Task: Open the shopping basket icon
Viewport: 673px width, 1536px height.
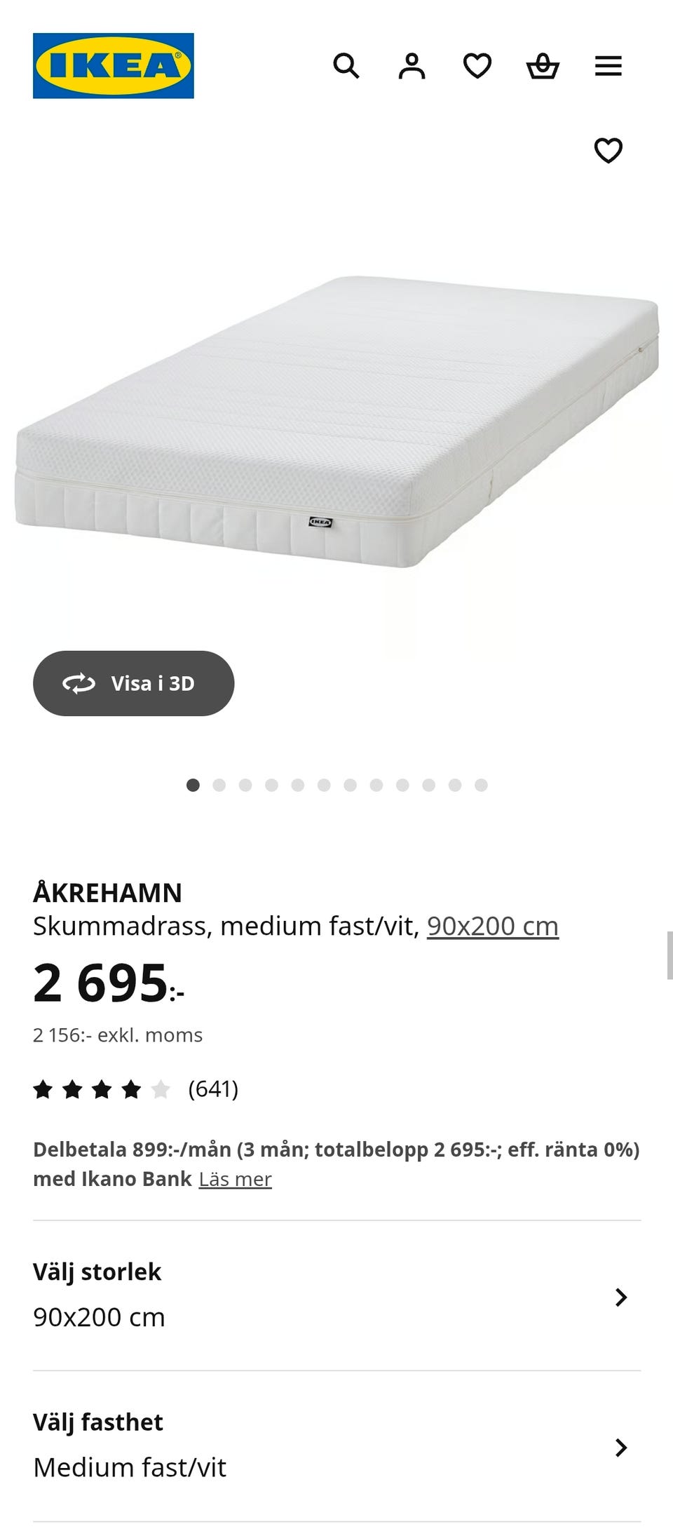Action: [543, 66]
